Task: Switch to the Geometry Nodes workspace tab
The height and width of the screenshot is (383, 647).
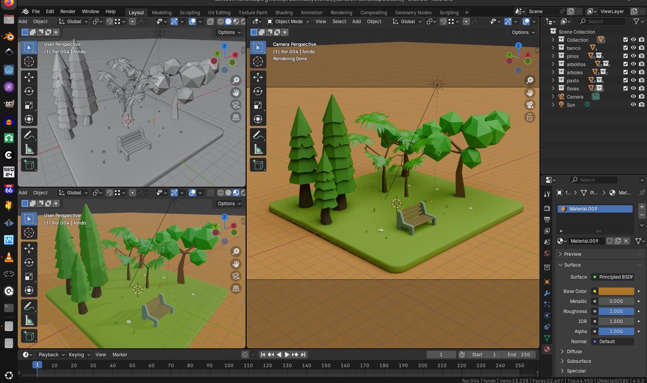Action: (412, 12)
